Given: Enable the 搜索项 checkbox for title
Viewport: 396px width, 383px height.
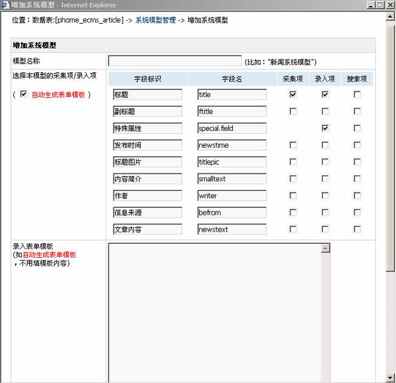Looking at the screenshot, I should pyautogui.click(x=357, y=95).
